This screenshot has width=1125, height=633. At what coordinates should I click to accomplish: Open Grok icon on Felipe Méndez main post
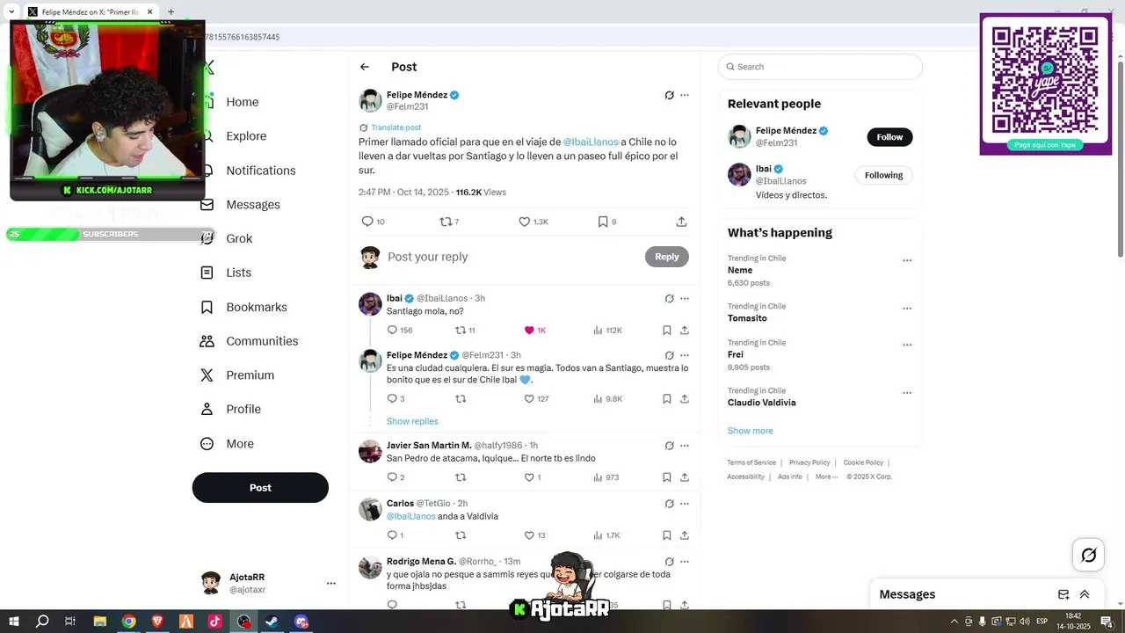tap(669, 95)
